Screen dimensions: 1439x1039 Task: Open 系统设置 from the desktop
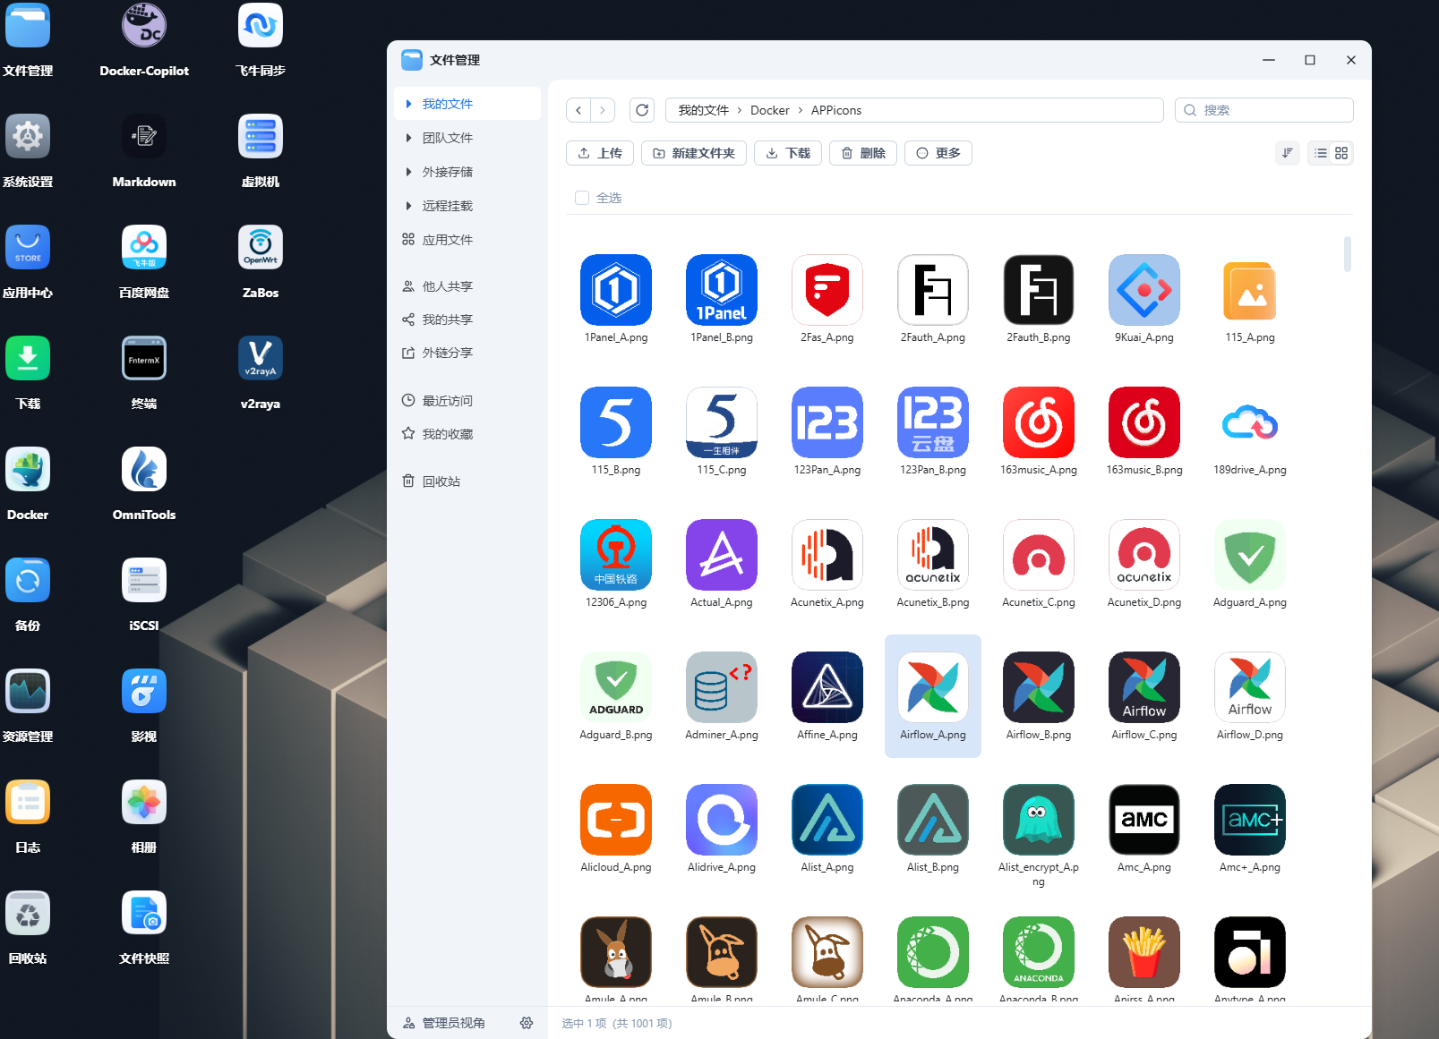pyautogui.click(x=28, y=137)
